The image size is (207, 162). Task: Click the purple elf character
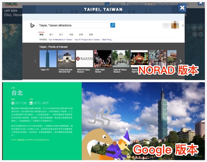point(119,144)
